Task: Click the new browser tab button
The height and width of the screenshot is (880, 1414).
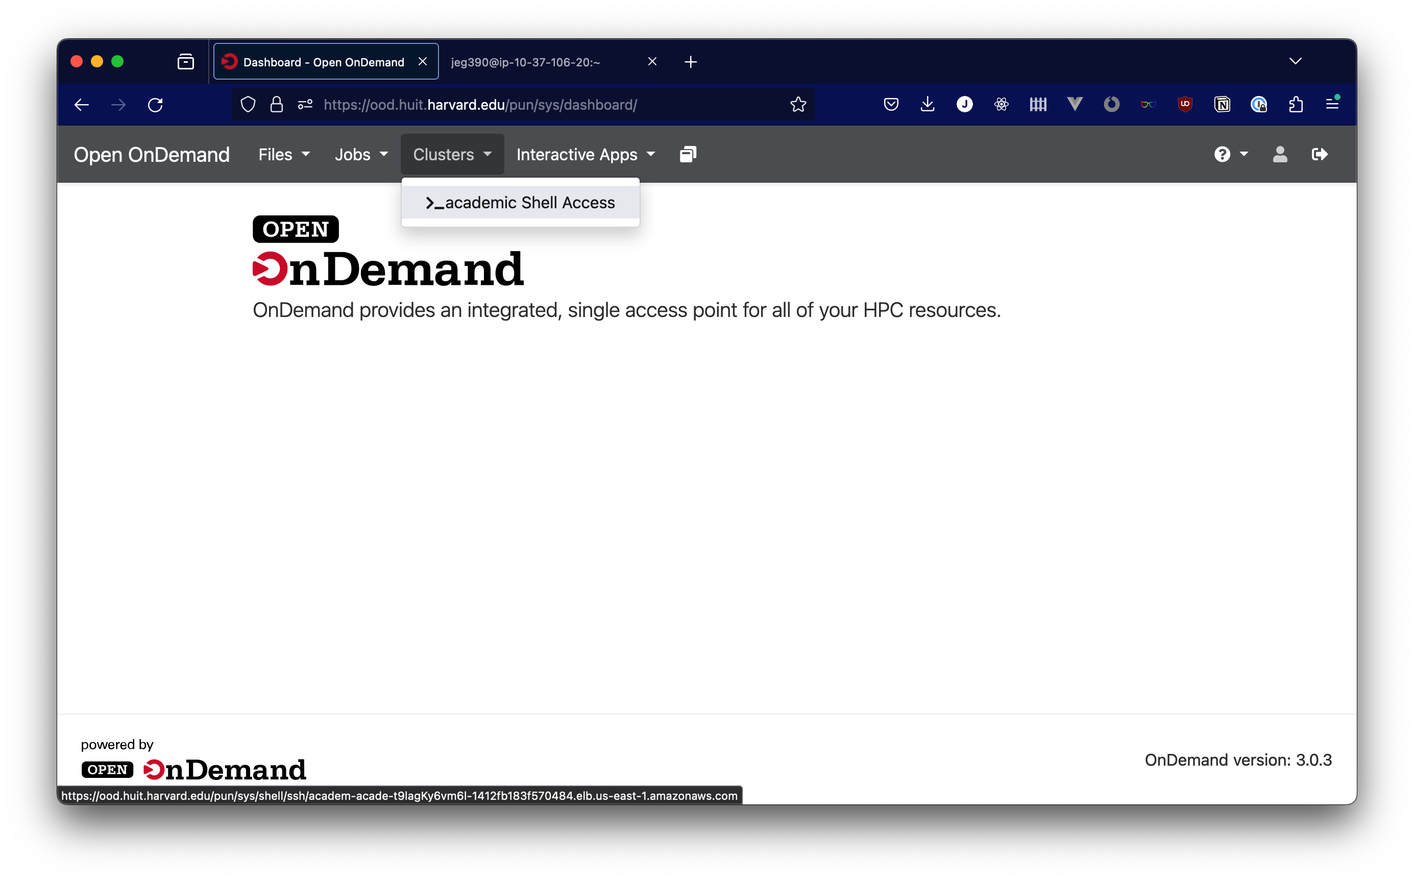Action: click(x=690, y=61)
